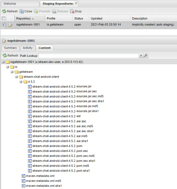The image size is (177, 189).
Task: Select file icon of sources.jar.sha1
Action: 30,112
